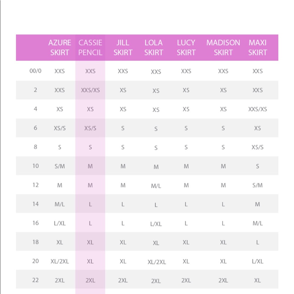
Task: Select the Cassie Pencil column header
Action: [90, 48]
